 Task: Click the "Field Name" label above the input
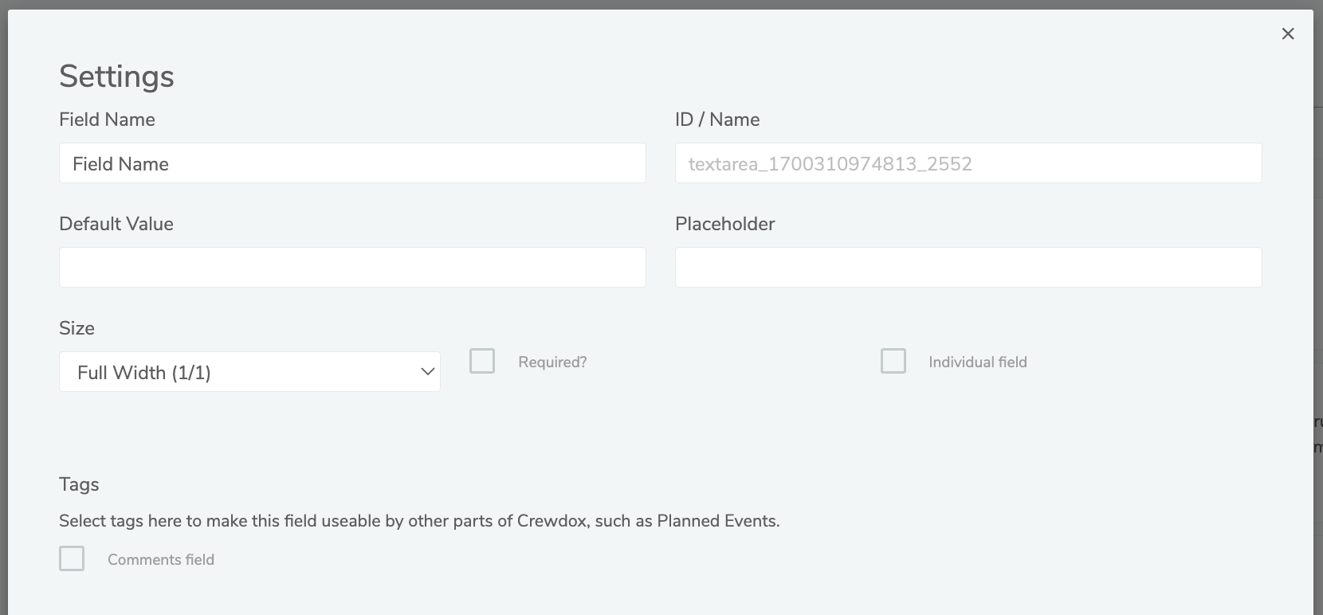pyautogui.click(x=107, y=119)
